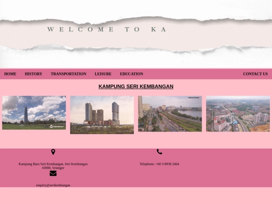Click the enquiry@serikembangan email address
This screenshot has width=272, height=204.
click(x=53, y=185)
